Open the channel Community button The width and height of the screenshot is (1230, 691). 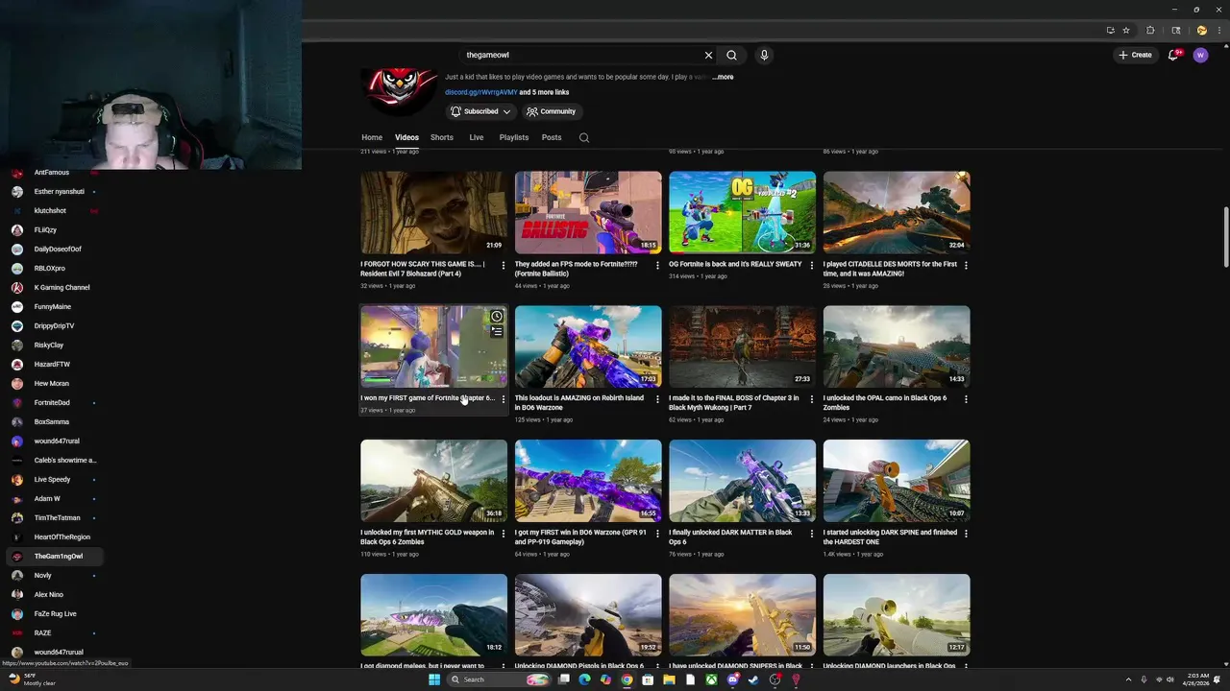click(x=551, y=111)
